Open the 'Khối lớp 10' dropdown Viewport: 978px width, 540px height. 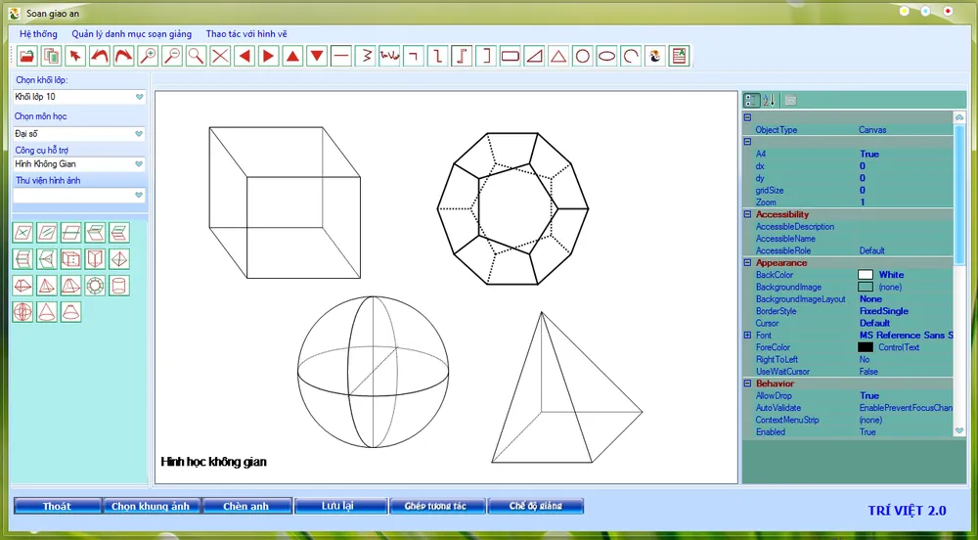coord(139,97)
